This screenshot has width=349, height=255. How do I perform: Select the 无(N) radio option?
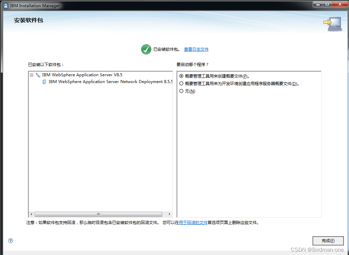(x=181, y=91)
